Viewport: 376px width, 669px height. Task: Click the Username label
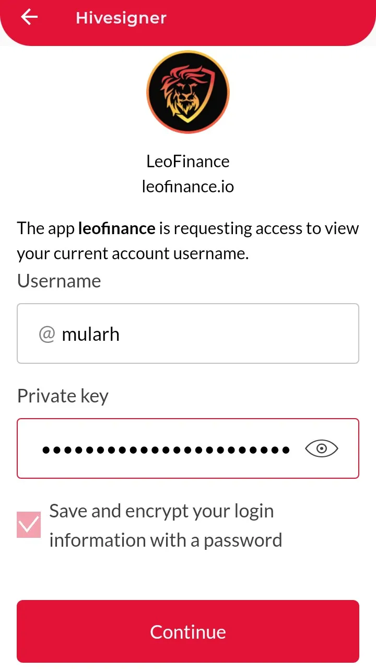59,281
